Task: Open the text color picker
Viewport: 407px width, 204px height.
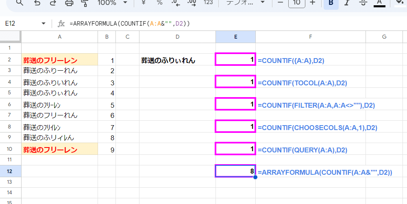Action: click(379, 3)
